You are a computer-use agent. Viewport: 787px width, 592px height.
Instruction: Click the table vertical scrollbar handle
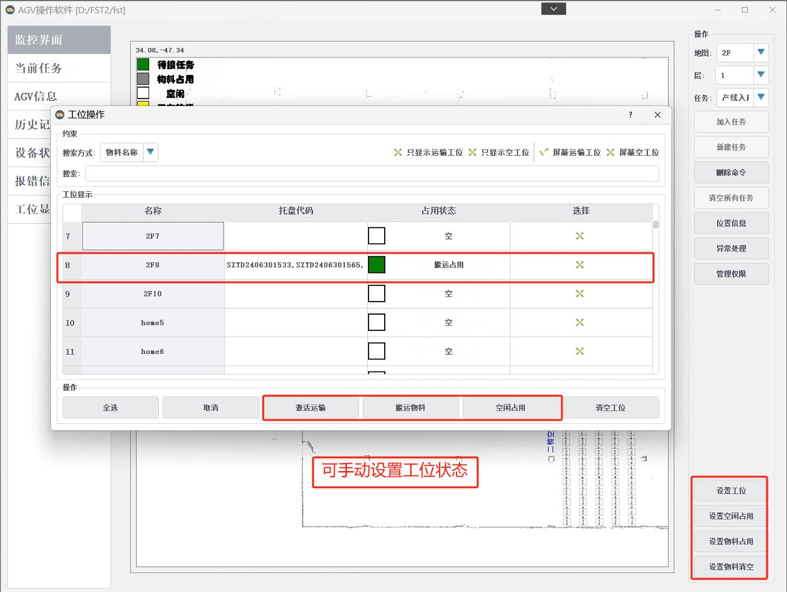click(656, 225)
